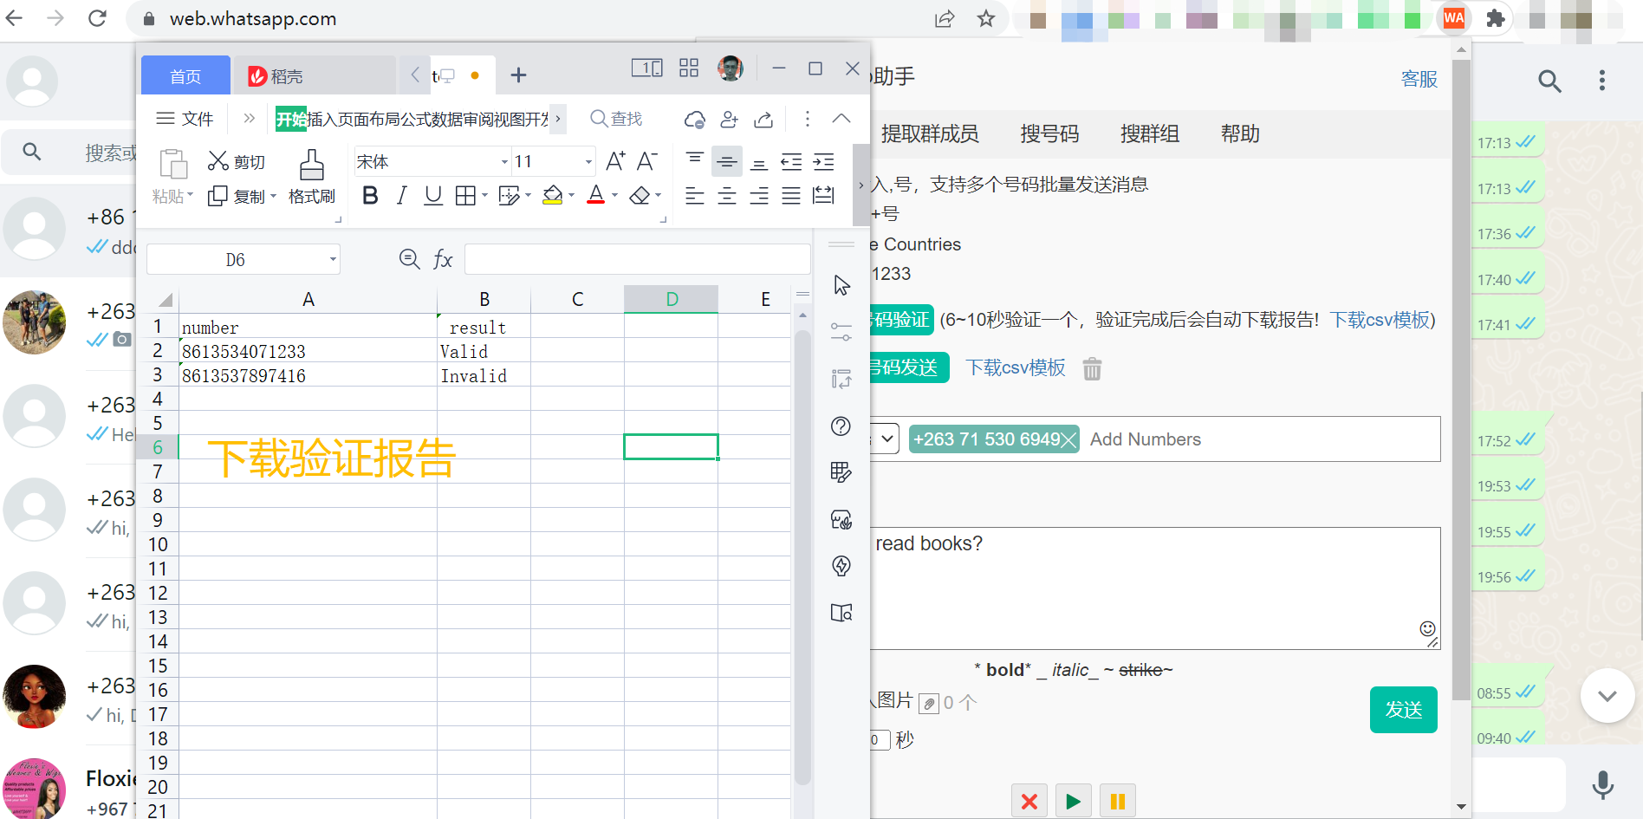Switch to the 首页 tab
1643x819 pixels.
coord(185,76)
